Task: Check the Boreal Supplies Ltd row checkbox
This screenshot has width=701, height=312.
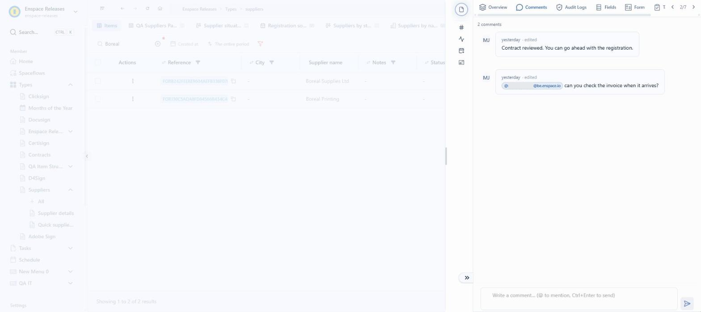Action: click(x=98, y=81)
